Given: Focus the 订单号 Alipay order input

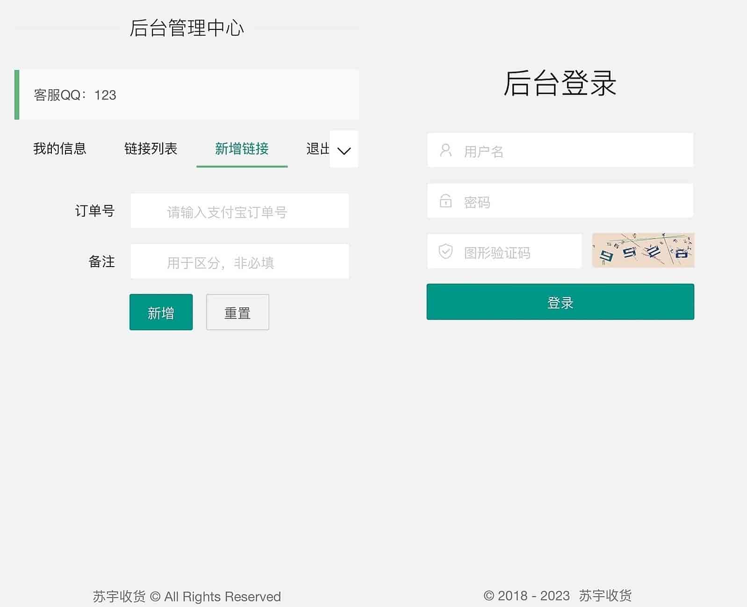Looking at the screenshot, I should 239,211.
